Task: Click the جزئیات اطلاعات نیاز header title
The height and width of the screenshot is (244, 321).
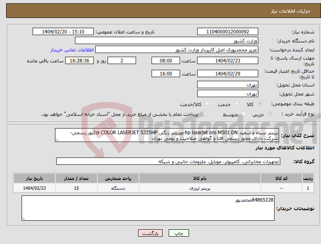Action: (x=290, y=11)
